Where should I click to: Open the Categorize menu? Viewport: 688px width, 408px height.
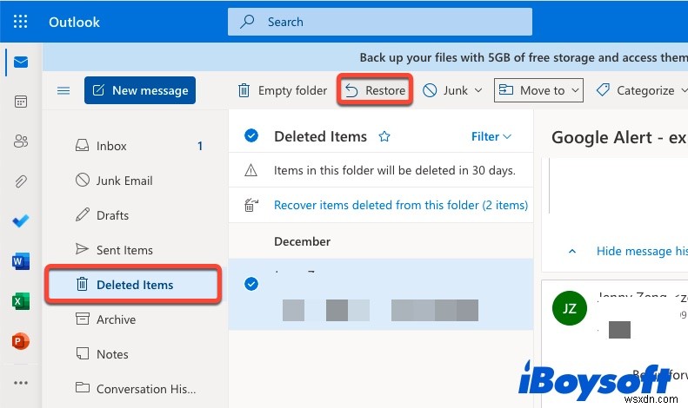coord(641,90)
